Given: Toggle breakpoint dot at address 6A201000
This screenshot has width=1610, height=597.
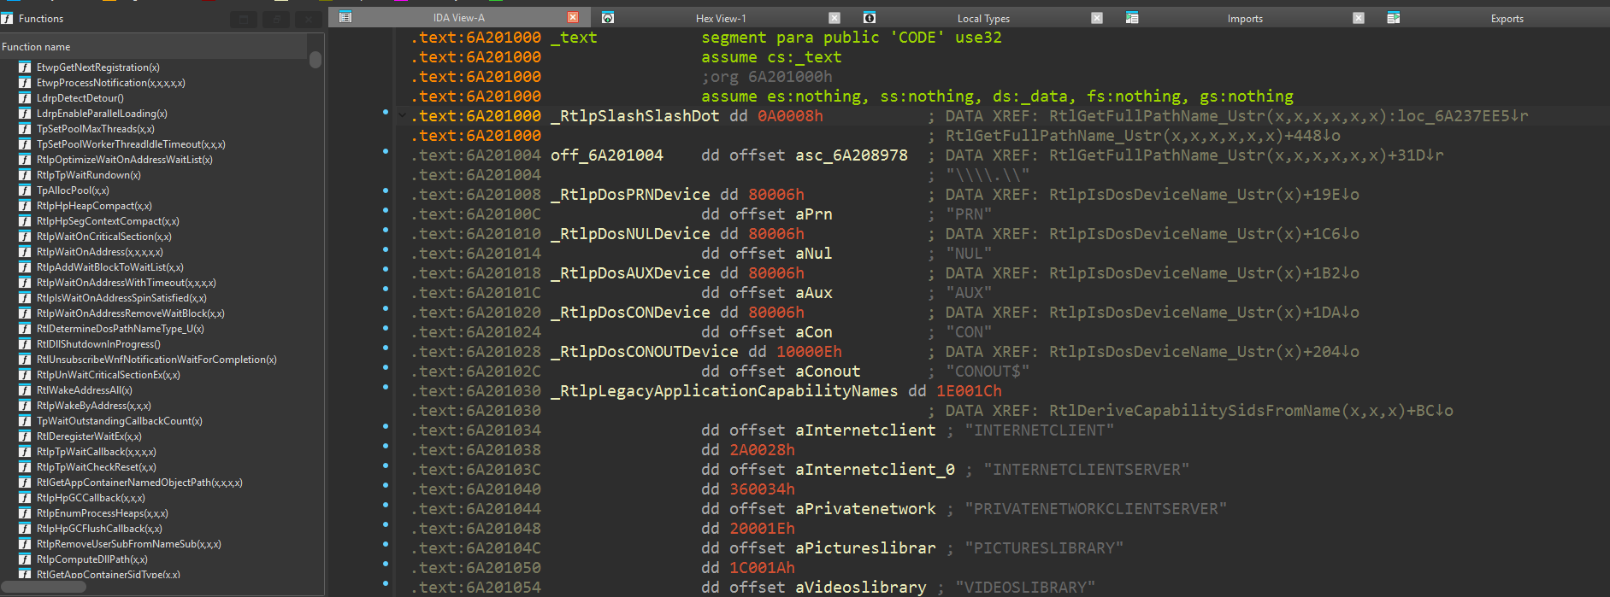Looking at the screenshot, I should pos(386,112).
